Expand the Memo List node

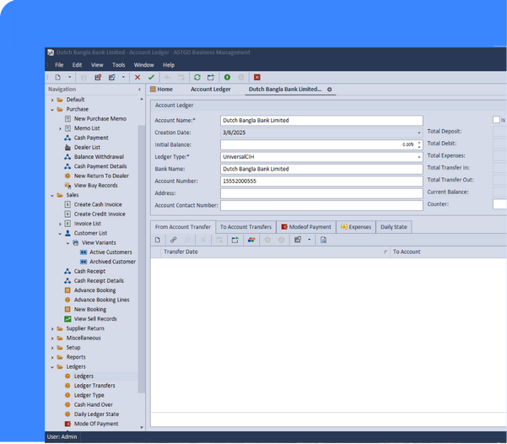(x=60, y=129)
